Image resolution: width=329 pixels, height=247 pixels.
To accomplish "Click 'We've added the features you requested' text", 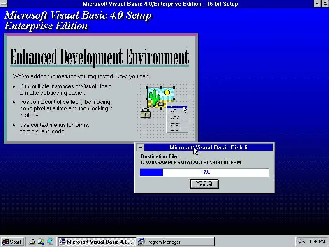I will tap(81, 76).
